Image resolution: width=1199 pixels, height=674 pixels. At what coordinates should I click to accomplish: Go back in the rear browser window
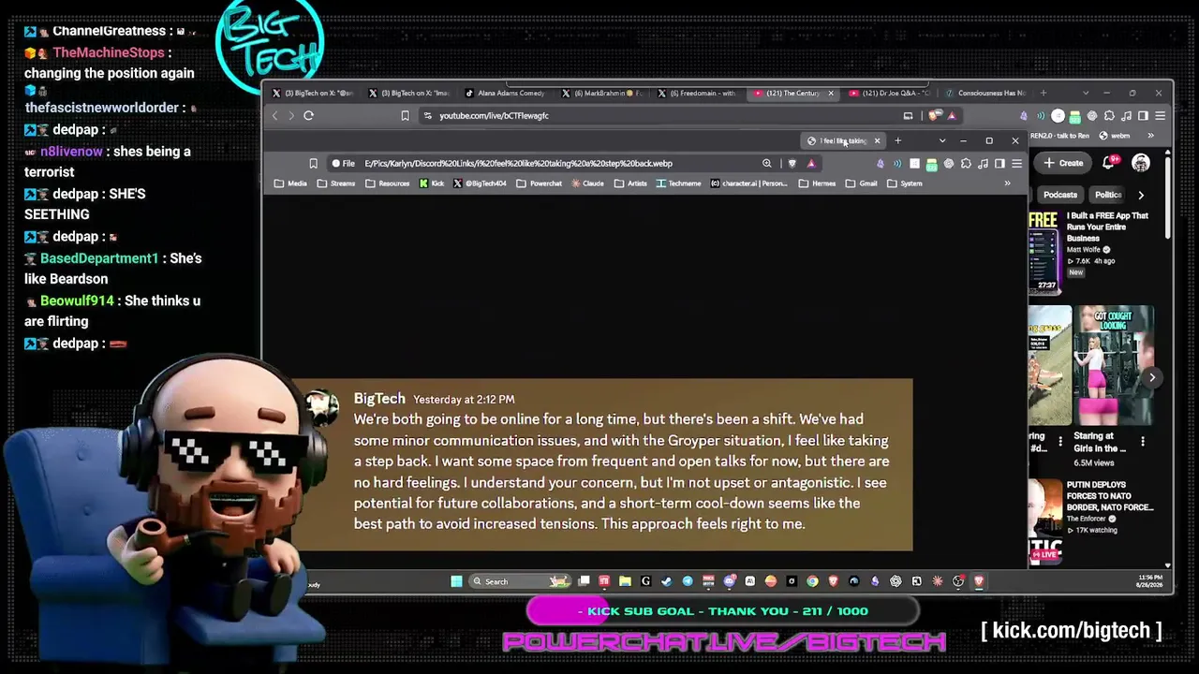pyautogui.click(x=274, y=116)
